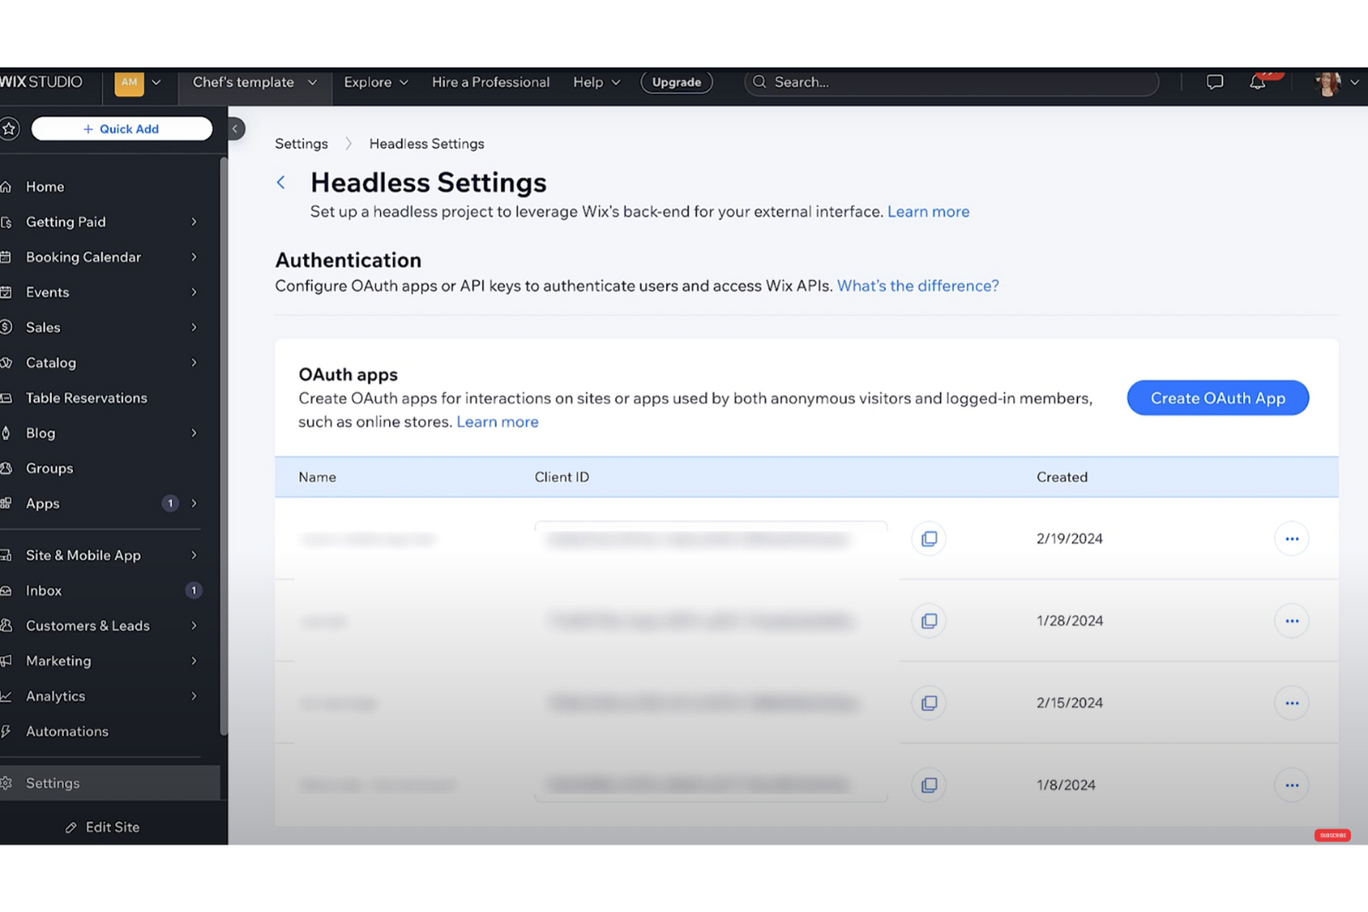
Task: Click the Create OAuth App button
Action: (x=1217, y=397)
